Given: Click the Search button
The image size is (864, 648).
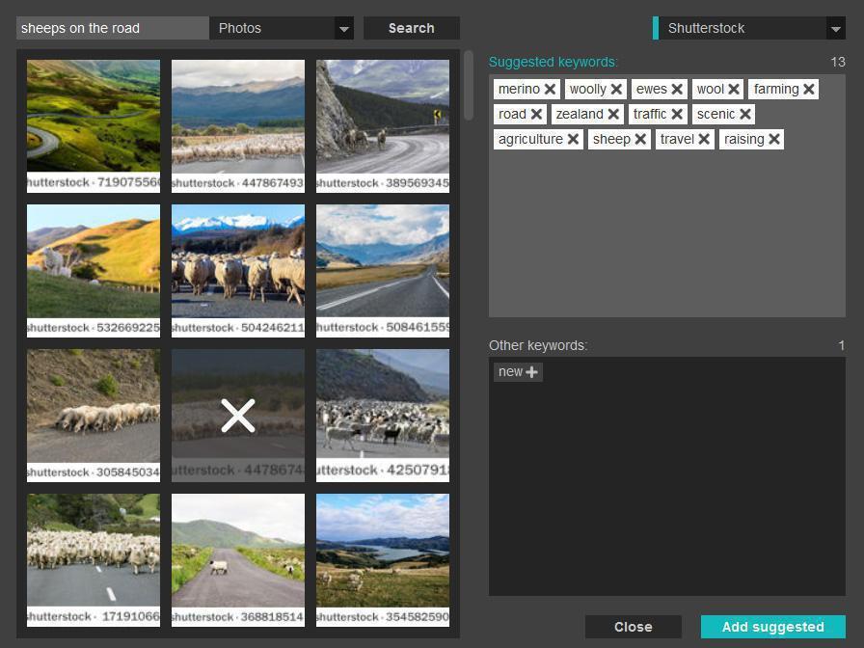Looking at the screenshot, I should [x=411, y=28].
